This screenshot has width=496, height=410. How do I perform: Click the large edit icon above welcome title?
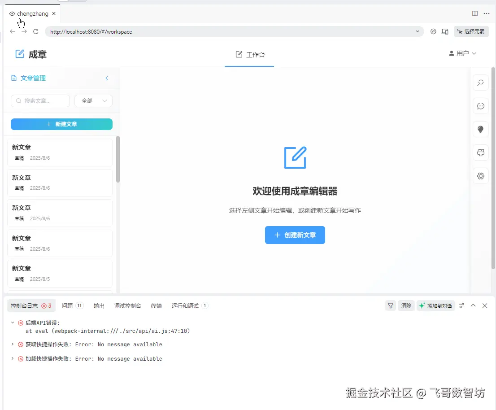pyautogui.click(x=295, y=157)
